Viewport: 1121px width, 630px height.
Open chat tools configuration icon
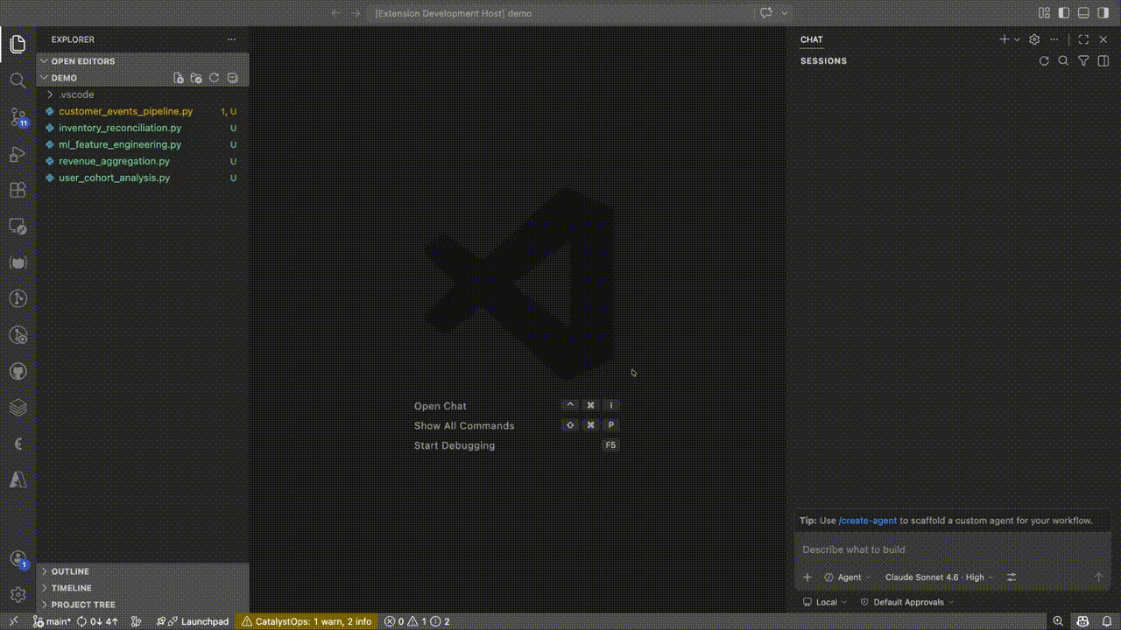click(x=1012, y=577)
